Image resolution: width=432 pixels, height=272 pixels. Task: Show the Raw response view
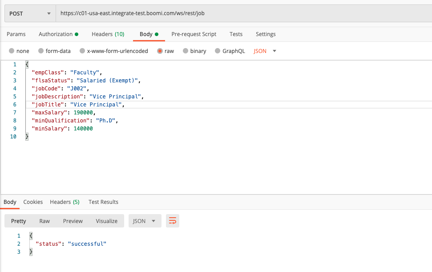point(44,221)
